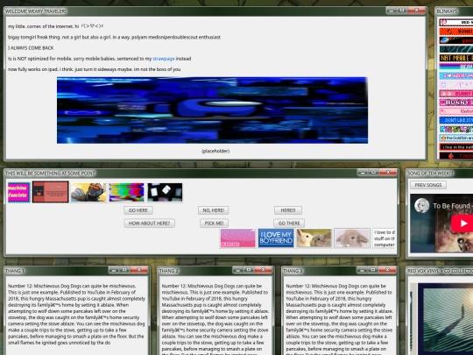Click the I LOVE MY BOYFRIEND stamp
Image resolution: width=473 pixels, height=355 pixels.
coord(276,238)
